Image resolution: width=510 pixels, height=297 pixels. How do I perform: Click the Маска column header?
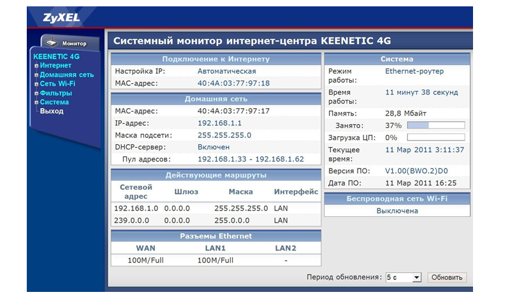pyautogui.click(x=241, y=192)
